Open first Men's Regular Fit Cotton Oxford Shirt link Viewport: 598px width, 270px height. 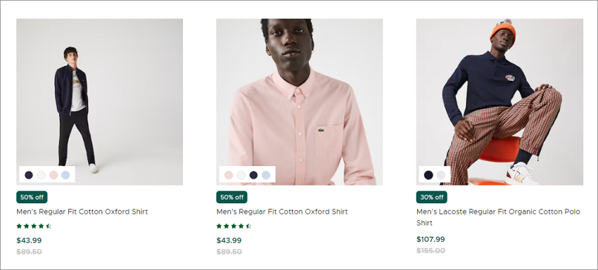click(x=82, y=212)
